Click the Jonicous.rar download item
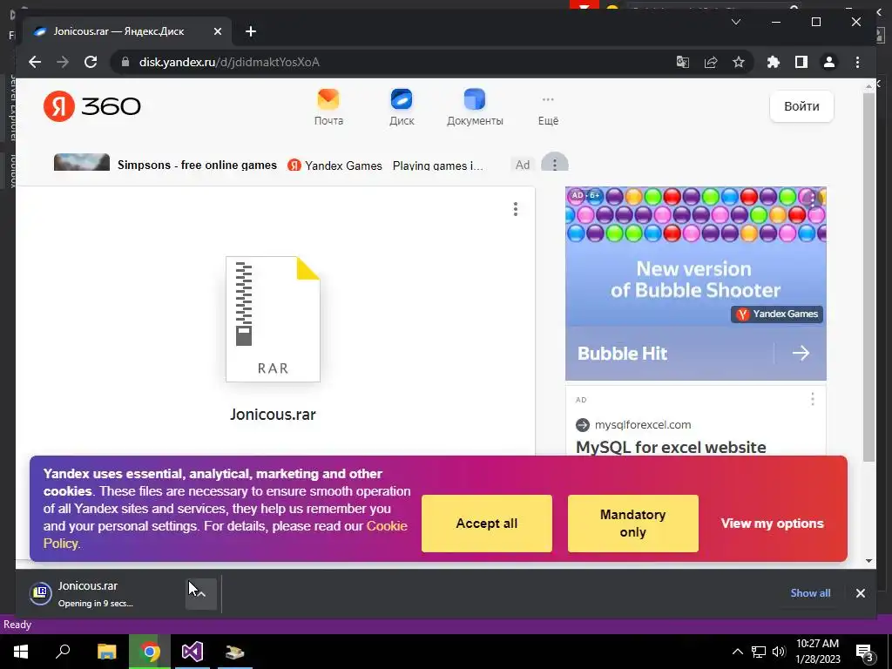 [105, 593]
